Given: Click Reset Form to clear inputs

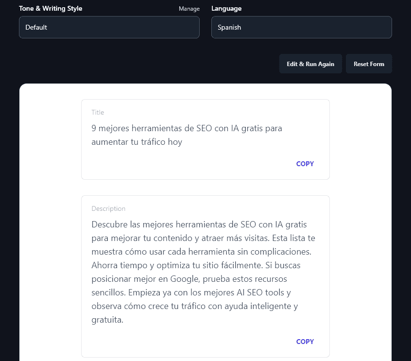Looking at the screenshot, I should [x=369, y=64].
